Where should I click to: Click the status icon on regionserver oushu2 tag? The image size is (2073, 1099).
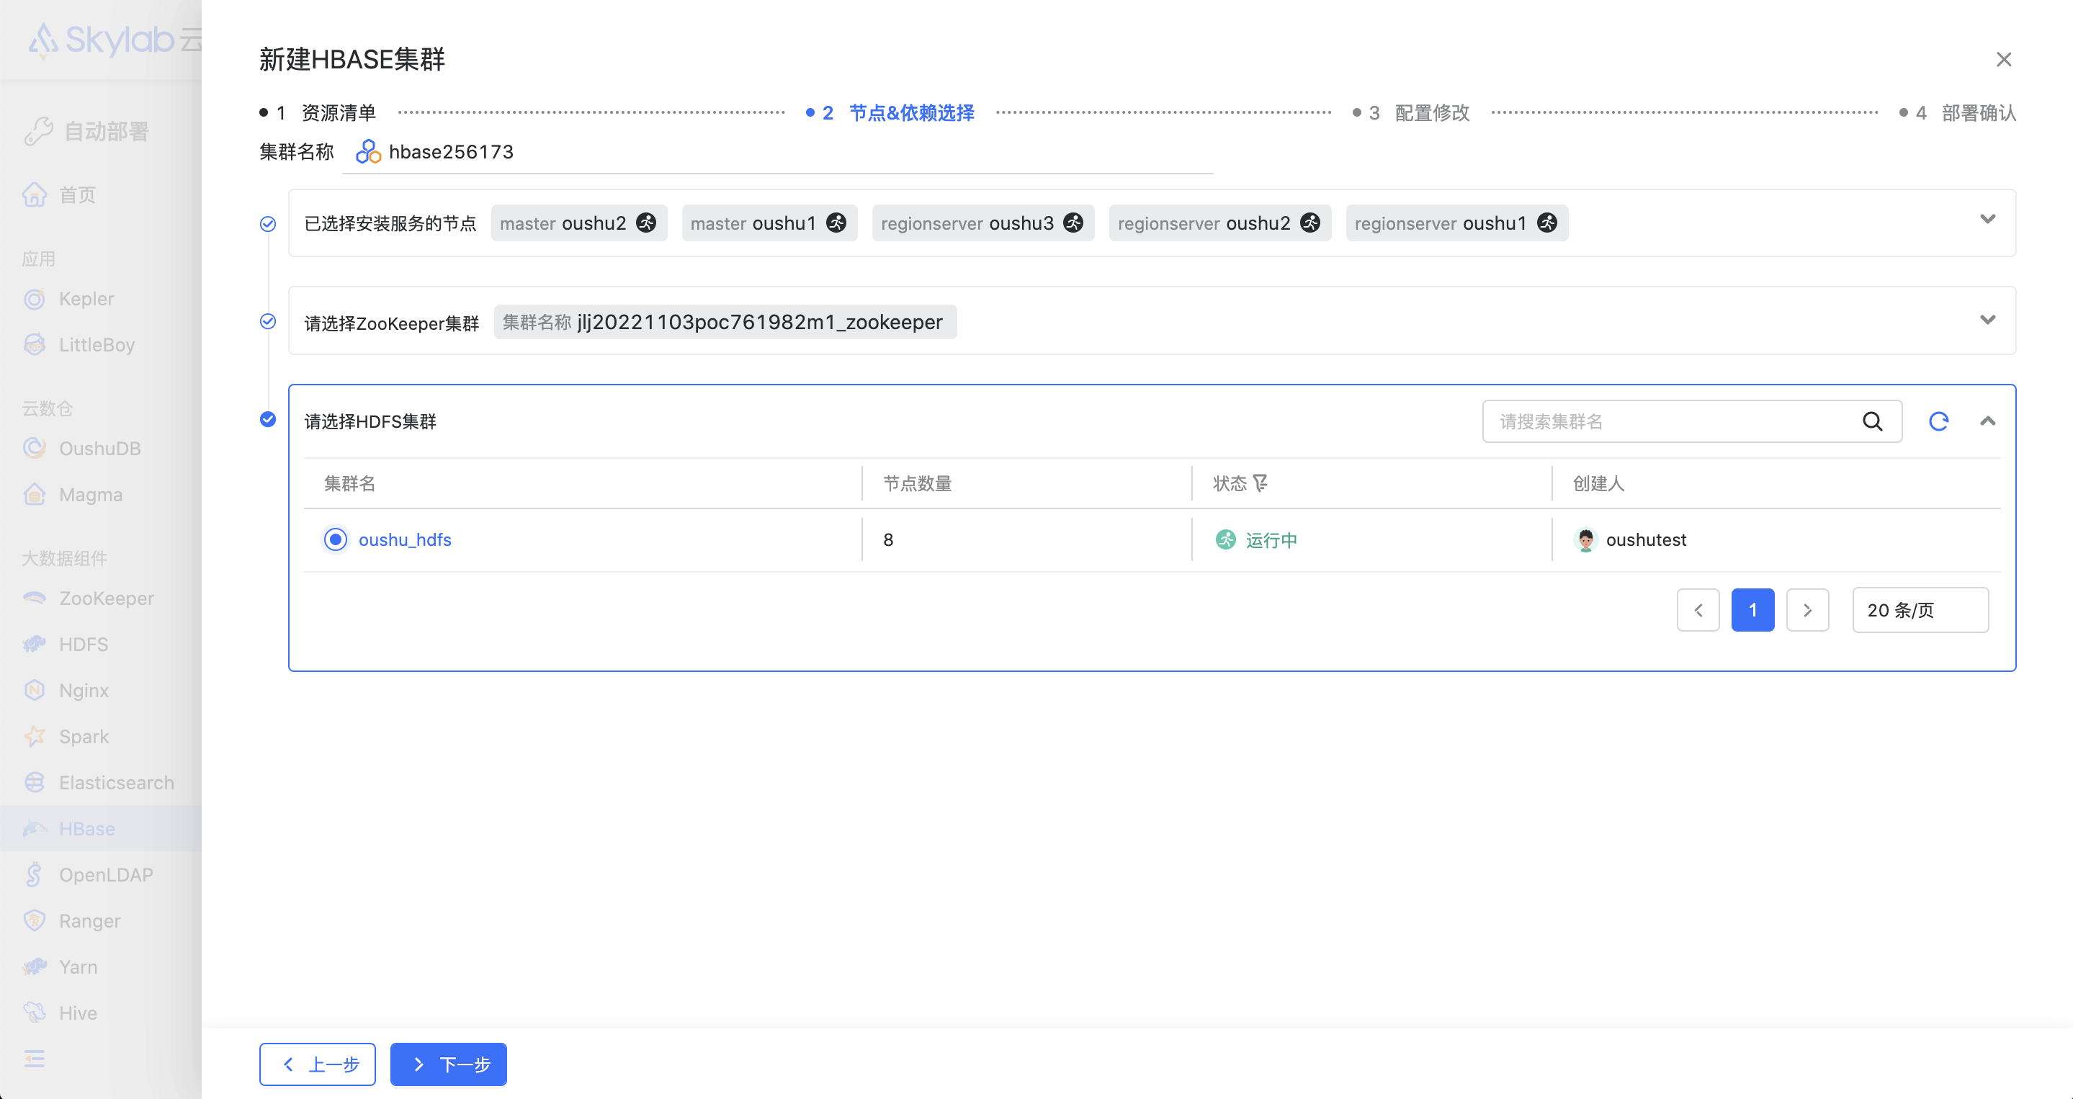tap(1310, 223)
